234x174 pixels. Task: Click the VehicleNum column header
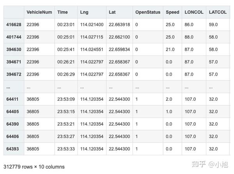(x=39, y=12)
